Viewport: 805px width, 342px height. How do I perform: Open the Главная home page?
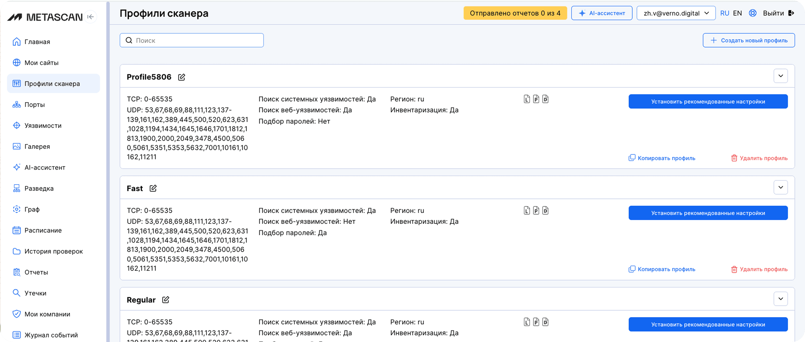[53, 42]
